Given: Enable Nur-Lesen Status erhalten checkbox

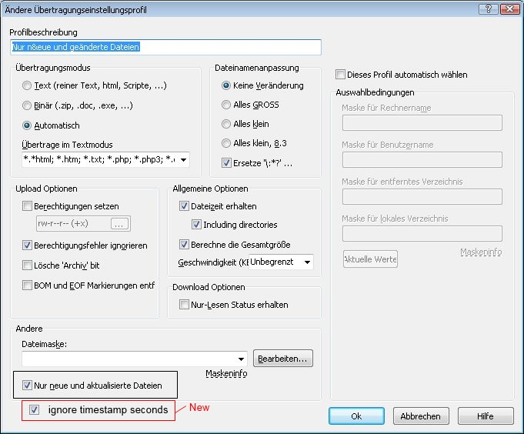Looking at the screenshot, I should [x=184, y=305].
